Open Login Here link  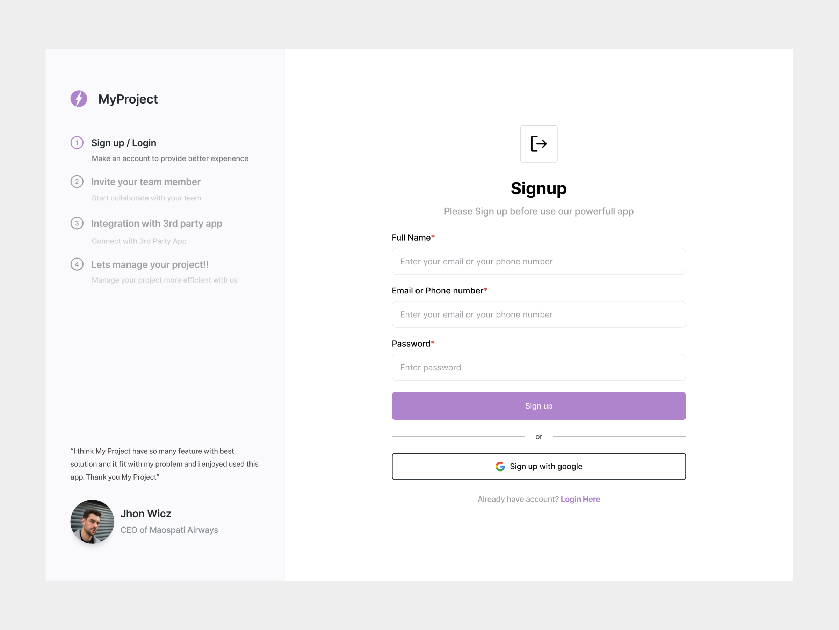click(x=580, y=499)
